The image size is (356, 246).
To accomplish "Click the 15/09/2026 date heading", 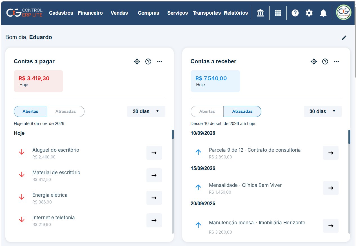I will point(203,168).
